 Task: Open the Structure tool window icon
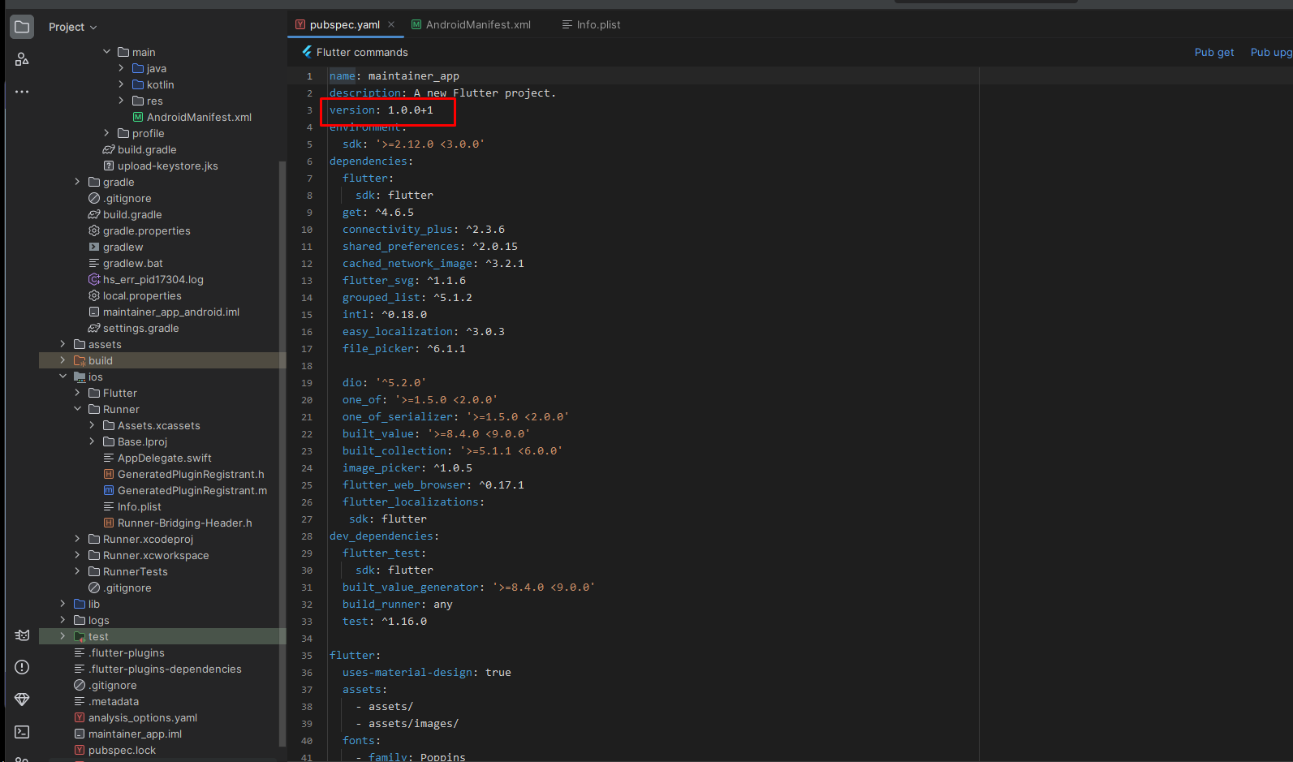tap(22, 59)
